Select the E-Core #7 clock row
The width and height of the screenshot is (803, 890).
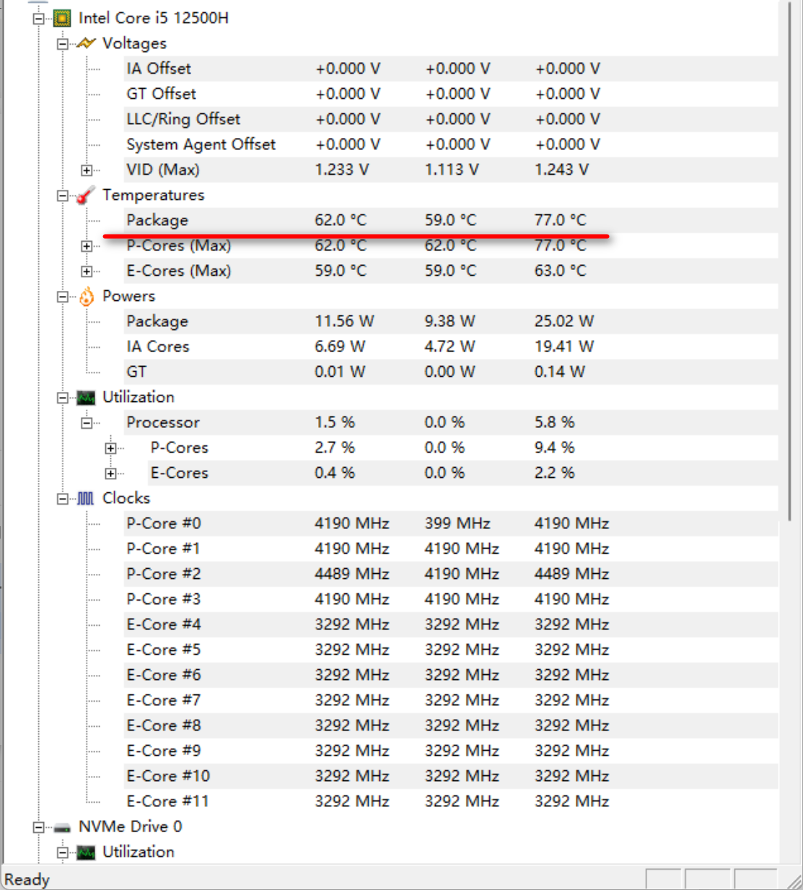point(452,700)
